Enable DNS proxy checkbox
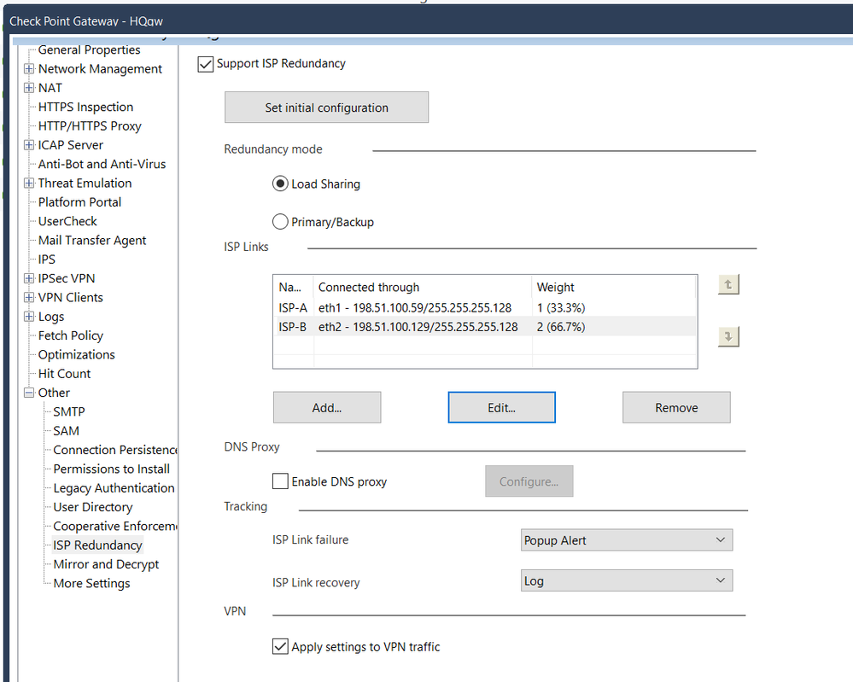The width and height of the screenshot is (853, 682). point(280,481)
